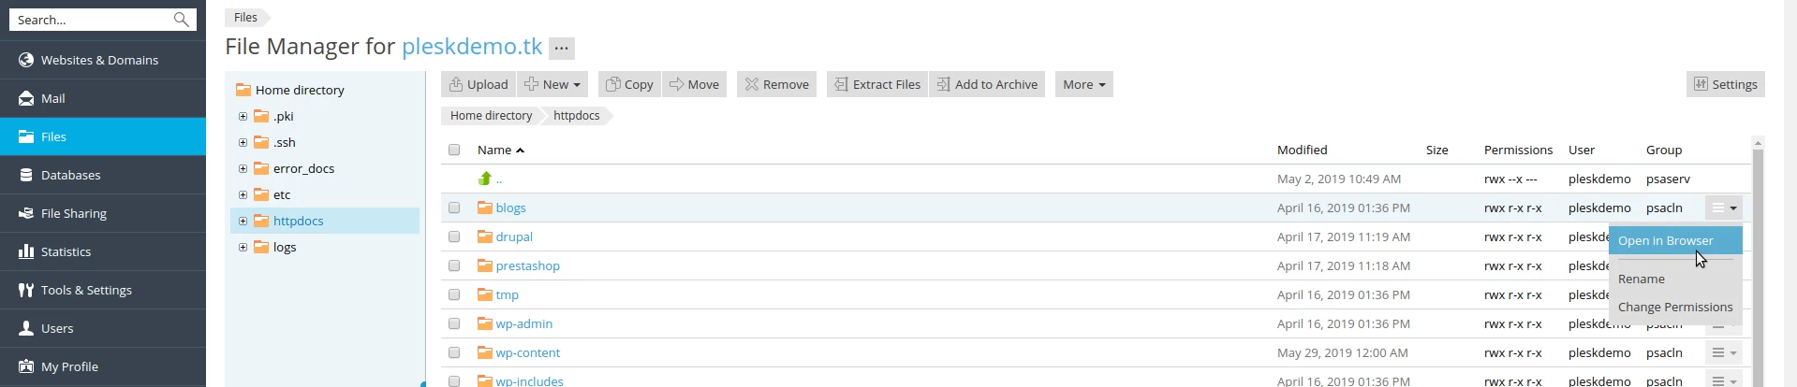The height and width of the screenshot is (387, 1797).
Task: Open File Sharing section
Action: [x=103, y=213]
